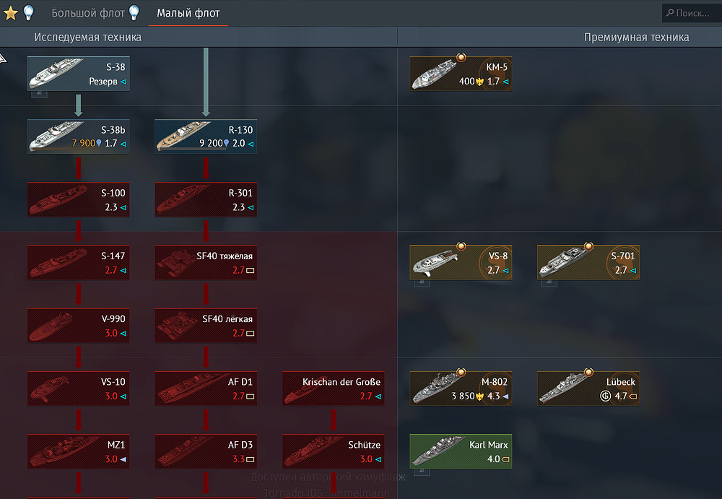722x499 pixels.
Task: Switch to the Малый флот tab
Action: point(188,13)
